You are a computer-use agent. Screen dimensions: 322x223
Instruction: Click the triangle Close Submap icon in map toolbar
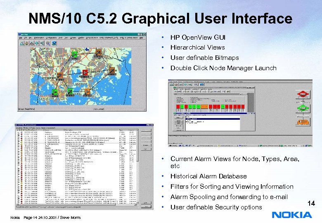pos(22,43)
